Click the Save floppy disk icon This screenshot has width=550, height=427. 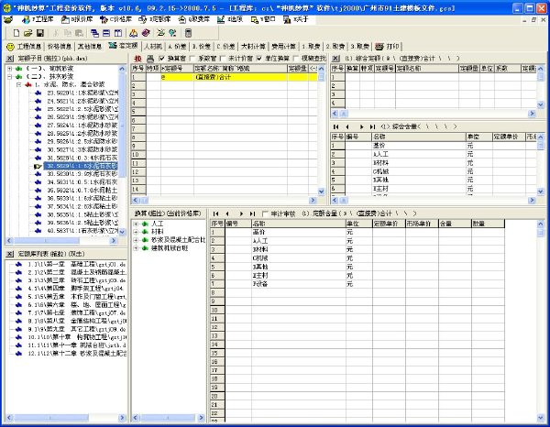coord(40,33)
